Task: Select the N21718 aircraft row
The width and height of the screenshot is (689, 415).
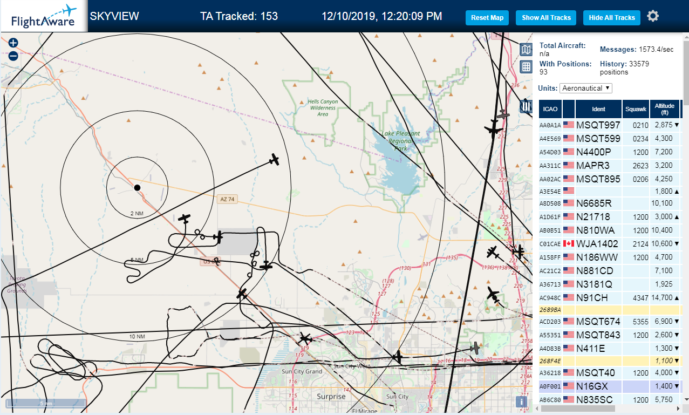Action: pos(610,216)
